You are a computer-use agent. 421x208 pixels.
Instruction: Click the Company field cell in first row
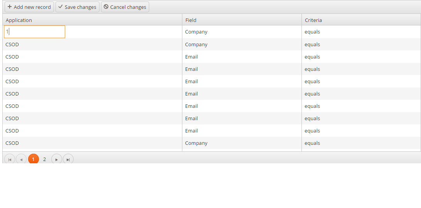[x=196, y=32]
